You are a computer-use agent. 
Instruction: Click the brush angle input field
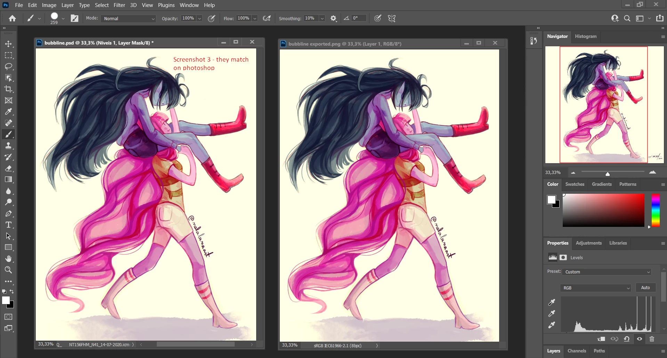point(359,18)
